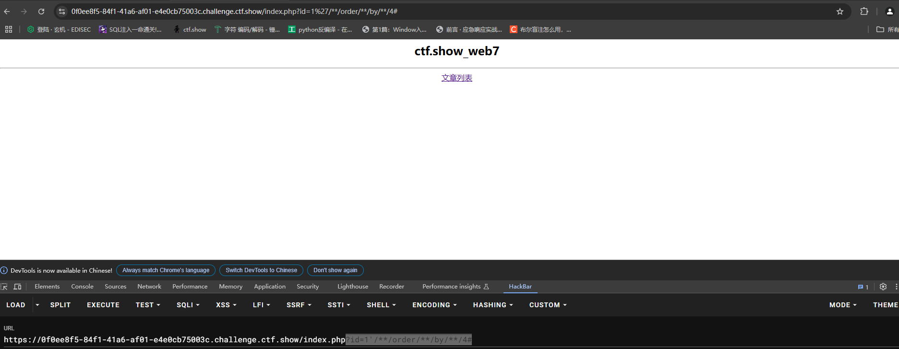Click Switch DevTools to Chinese
The height and width of the screenshot is (349, 899).
click(261, 270)
